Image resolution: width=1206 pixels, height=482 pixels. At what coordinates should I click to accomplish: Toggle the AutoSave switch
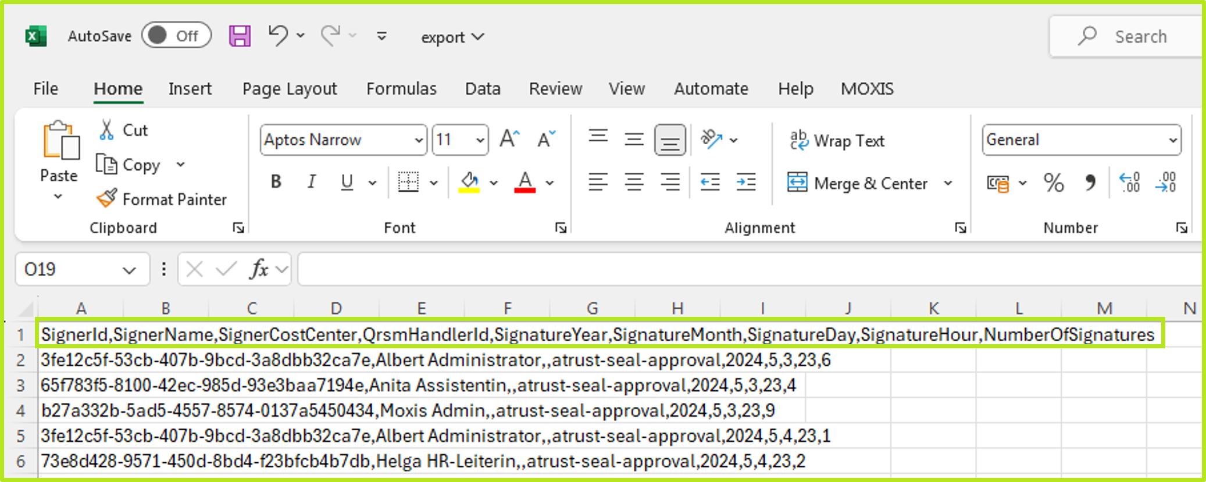(176, 36)
